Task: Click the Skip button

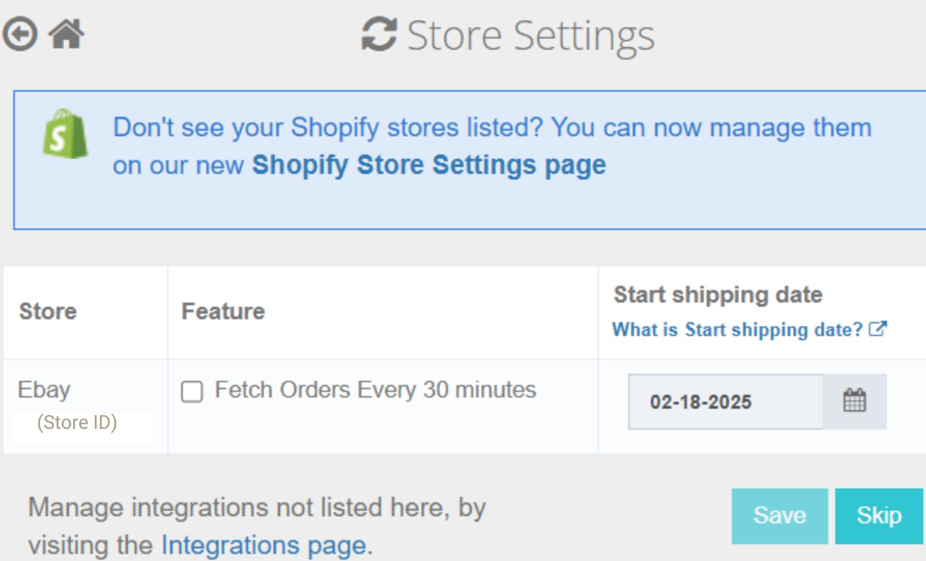Action: (879, 516)
